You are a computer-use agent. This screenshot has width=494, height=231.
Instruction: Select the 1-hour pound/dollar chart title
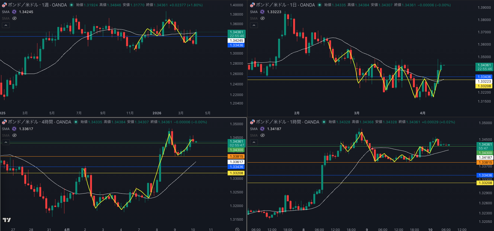[x=287, y=122]
